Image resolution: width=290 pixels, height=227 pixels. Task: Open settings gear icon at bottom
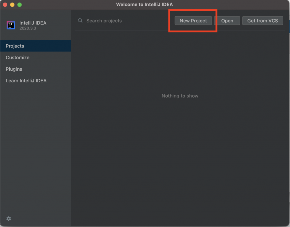click(9, 219)
